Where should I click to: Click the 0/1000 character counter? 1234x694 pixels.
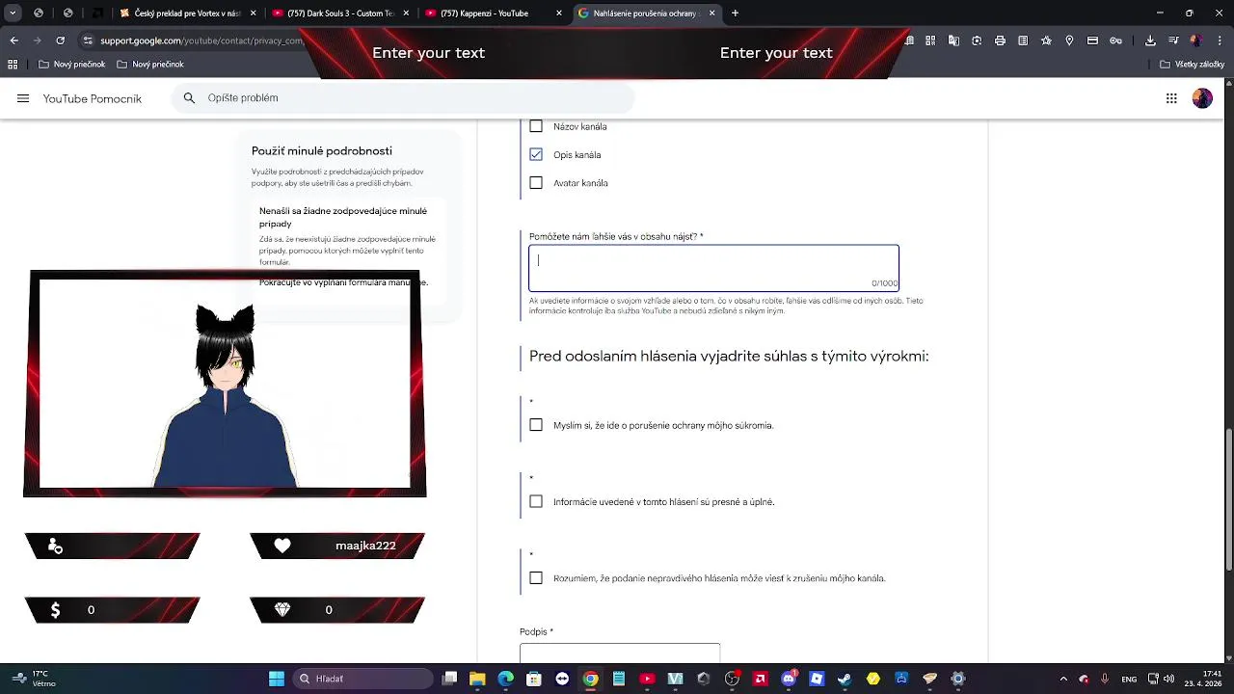[884, 283]
